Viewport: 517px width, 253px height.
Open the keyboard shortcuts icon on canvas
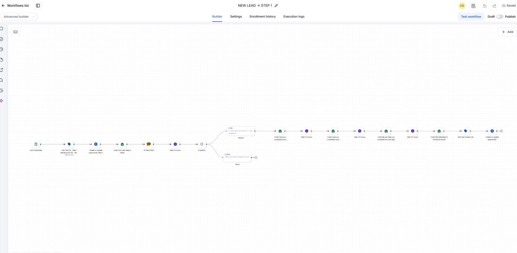tap(16, 32)
